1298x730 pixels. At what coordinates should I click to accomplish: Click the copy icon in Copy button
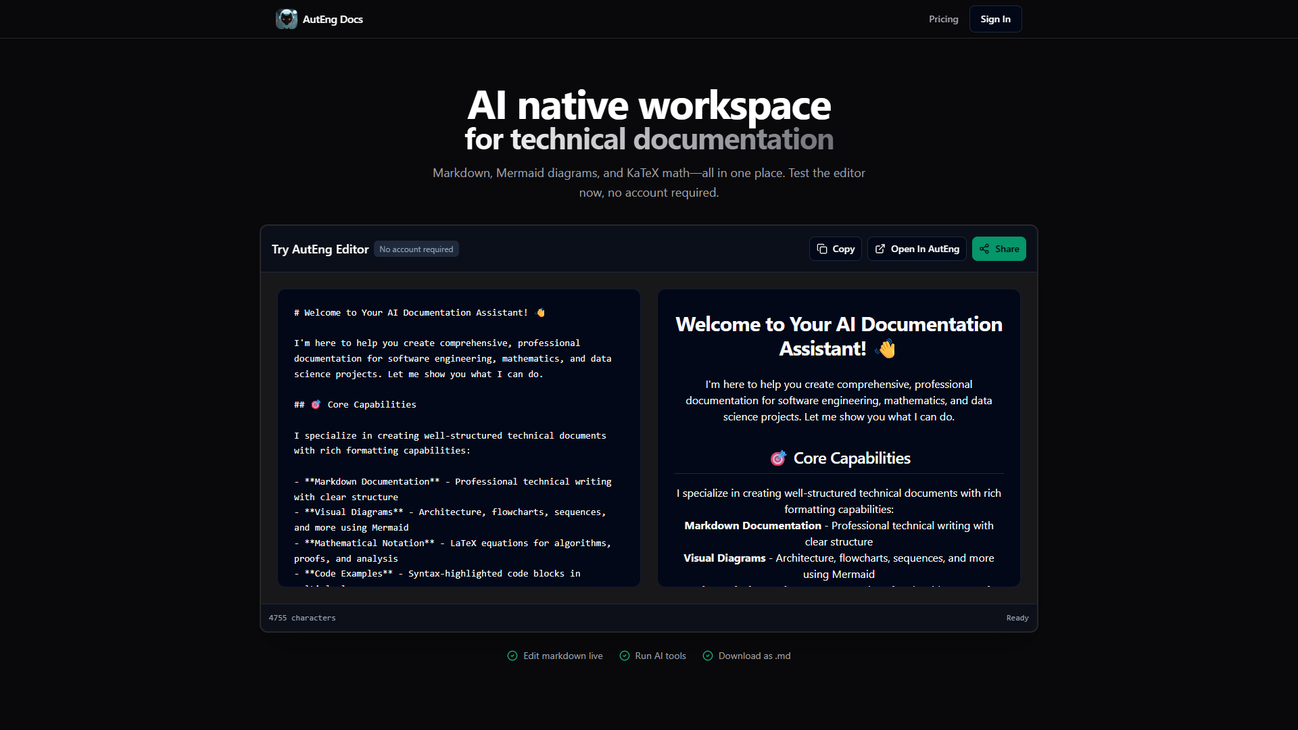pyautogui.click(x=822, y=249)
